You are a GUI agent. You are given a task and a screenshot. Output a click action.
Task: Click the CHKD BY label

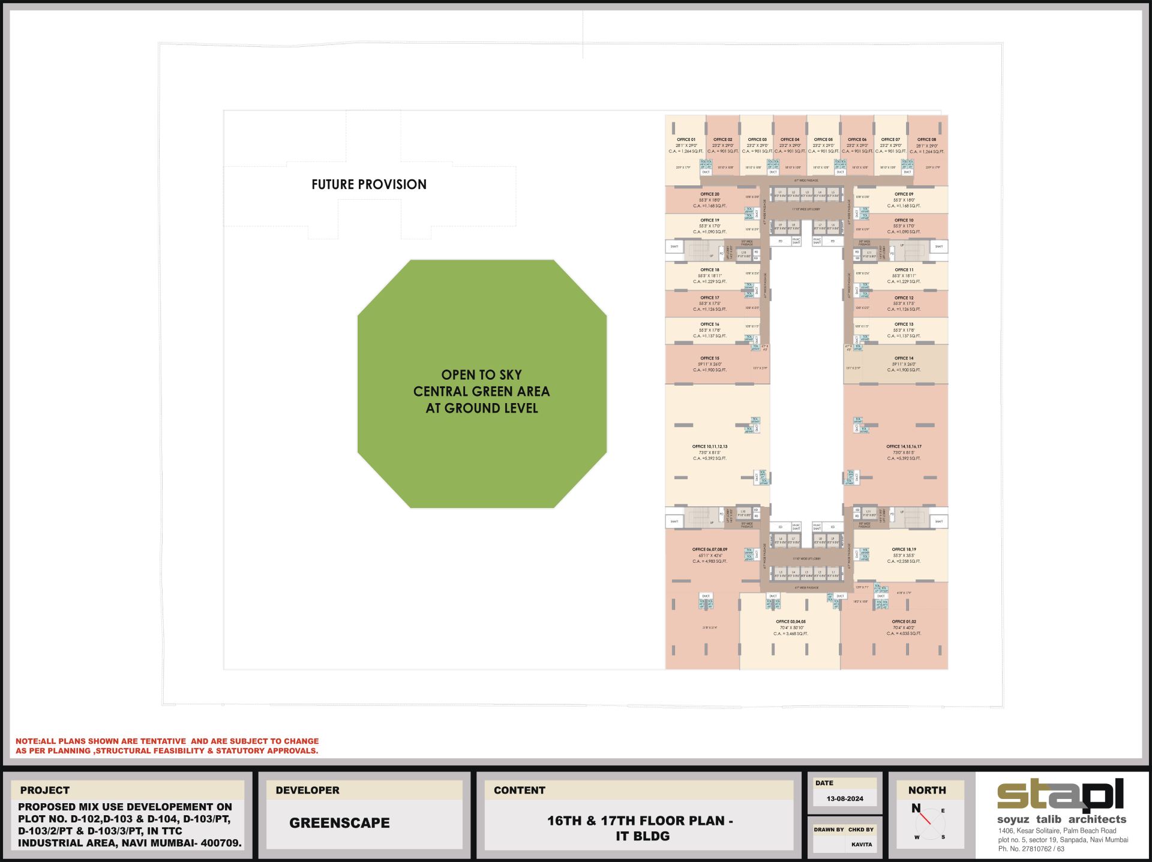click(861, 830)
